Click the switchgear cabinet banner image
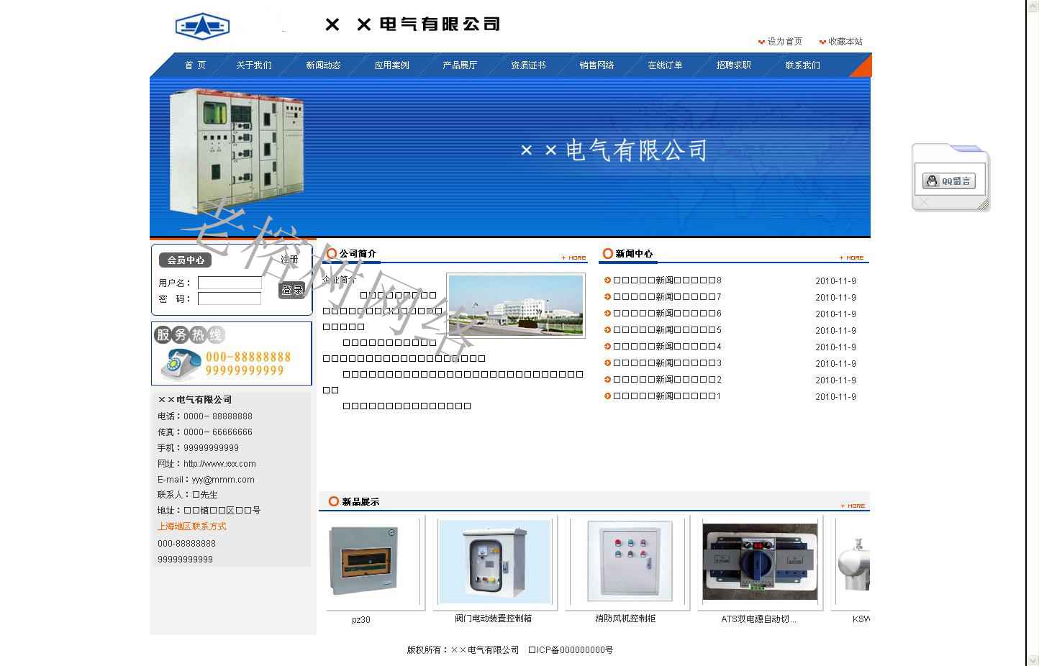This screenshot has height=666, width=1039. 237,151
